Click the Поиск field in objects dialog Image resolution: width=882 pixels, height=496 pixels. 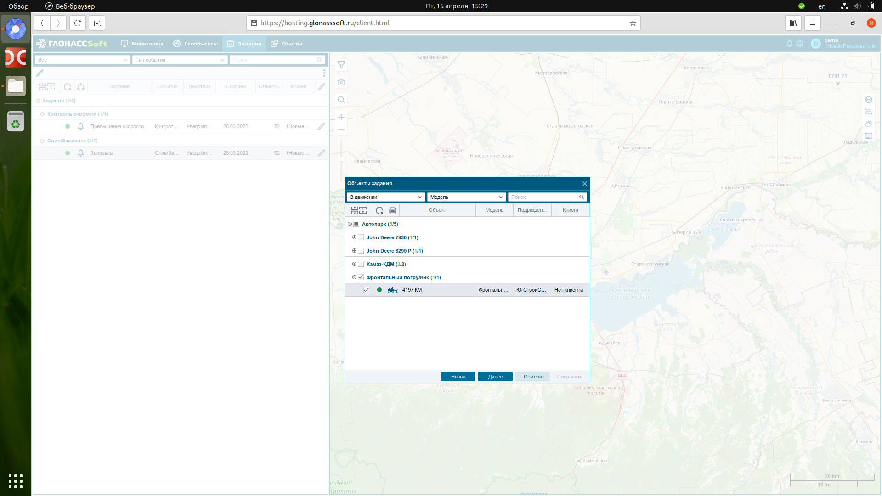coord(543,197)
